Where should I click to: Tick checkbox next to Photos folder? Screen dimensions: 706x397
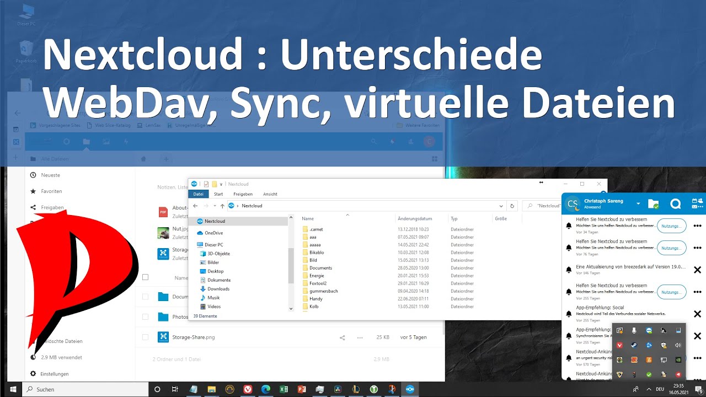pos(146,317)
